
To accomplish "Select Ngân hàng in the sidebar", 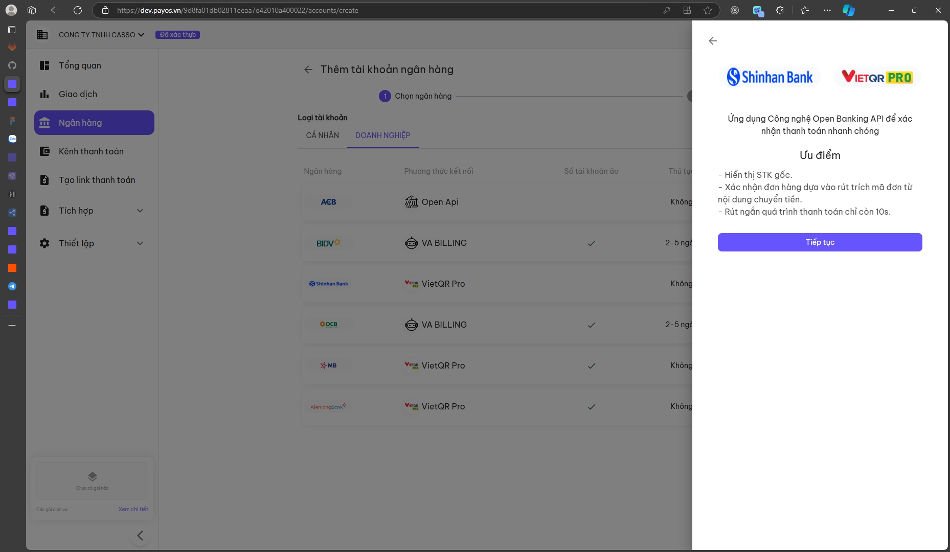I will (x=94, y=123).
